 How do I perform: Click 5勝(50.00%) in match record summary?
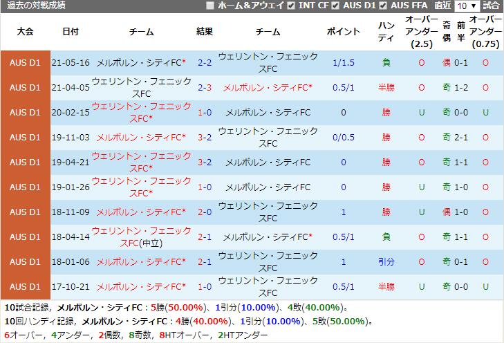[178, 308]
